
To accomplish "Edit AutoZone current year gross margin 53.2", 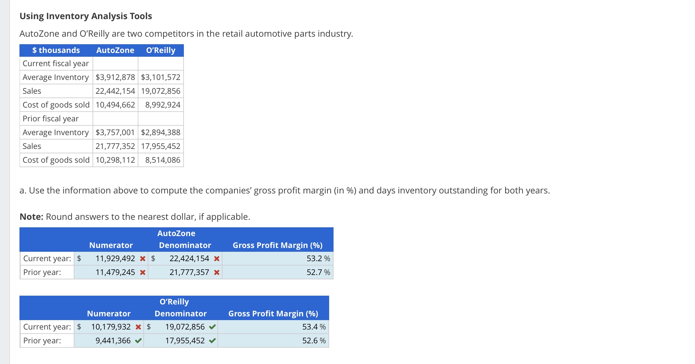I will coord(314,259).
